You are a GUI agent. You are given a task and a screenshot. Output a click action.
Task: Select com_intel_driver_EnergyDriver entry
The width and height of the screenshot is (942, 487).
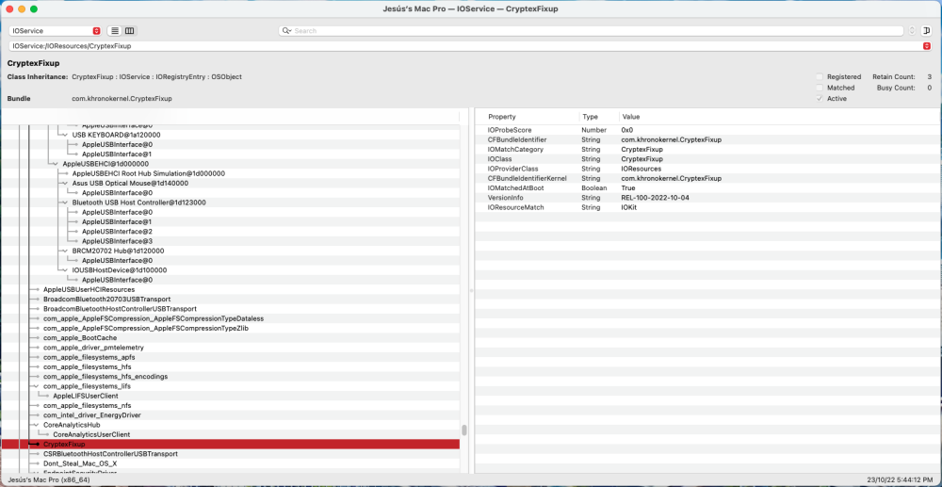(92, 415)
